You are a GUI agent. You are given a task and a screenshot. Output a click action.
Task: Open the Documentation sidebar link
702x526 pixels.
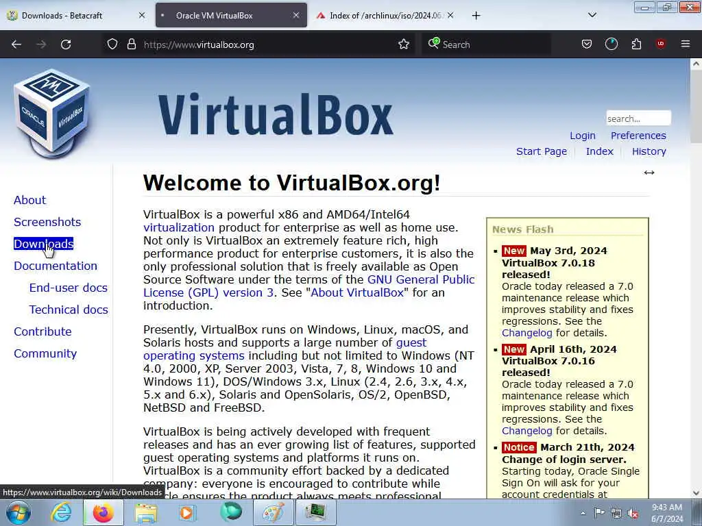tap(56, 266)
